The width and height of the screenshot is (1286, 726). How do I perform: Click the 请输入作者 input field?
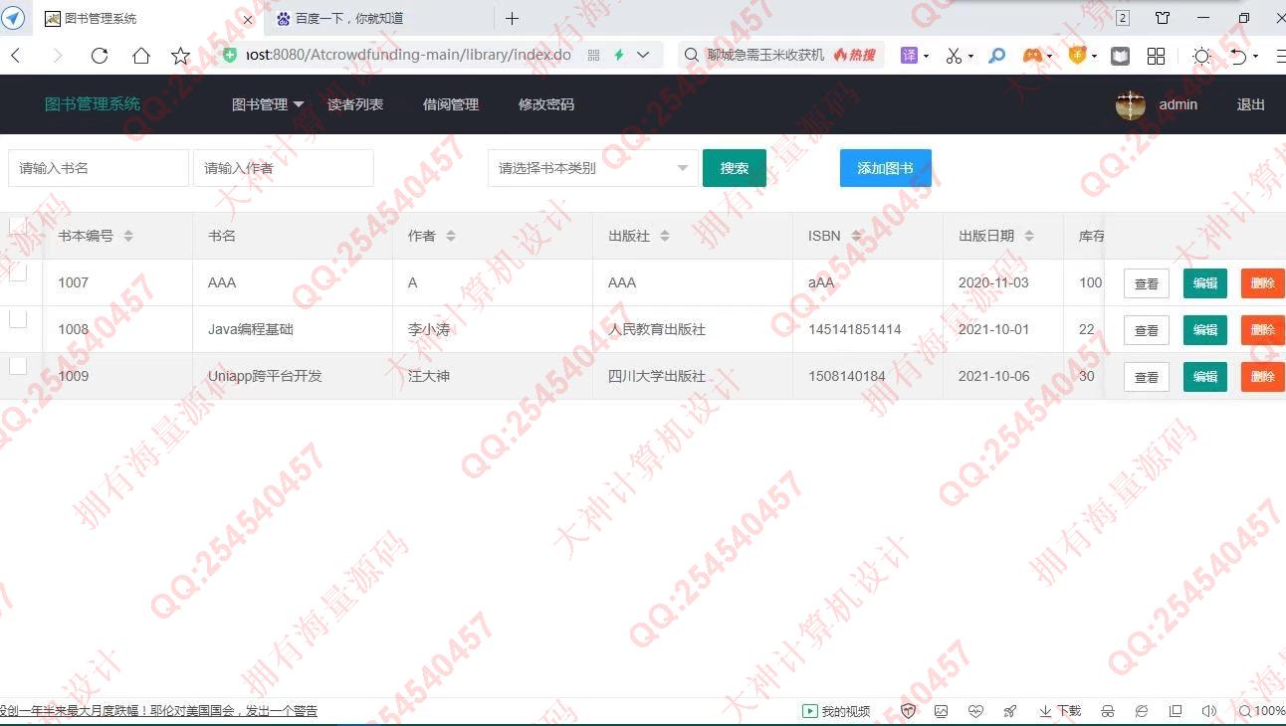[x=284, y=168]
